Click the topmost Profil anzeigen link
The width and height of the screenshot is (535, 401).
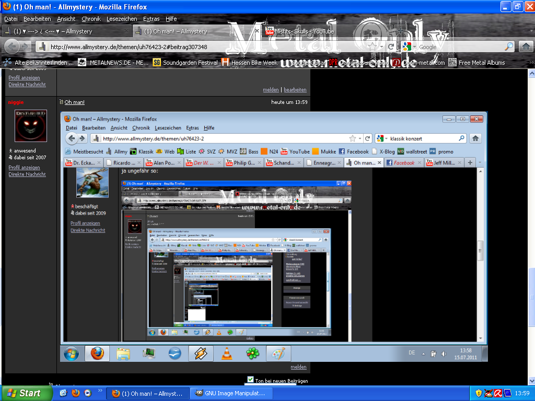(24, 77)
